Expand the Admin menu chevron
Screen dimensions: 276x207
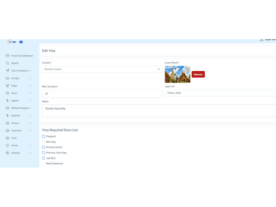click(30, 145)
